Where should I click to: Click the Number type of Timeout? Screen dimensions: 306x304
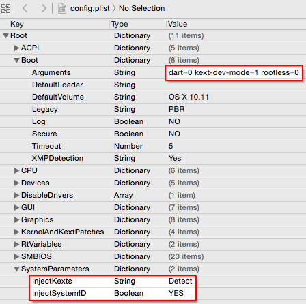(x=128, y=146)
